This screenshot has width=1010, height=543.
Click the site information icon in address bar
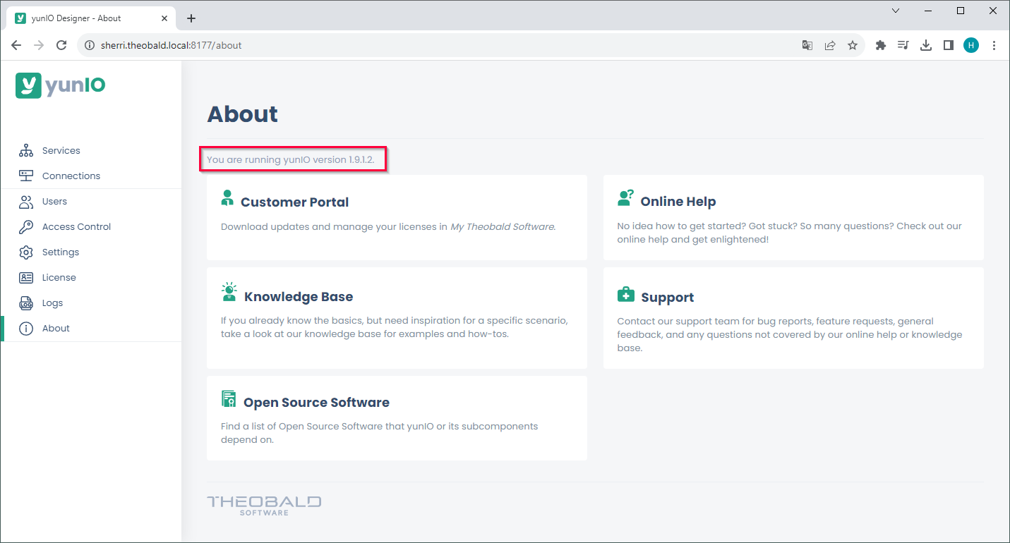tap(90, 45)
